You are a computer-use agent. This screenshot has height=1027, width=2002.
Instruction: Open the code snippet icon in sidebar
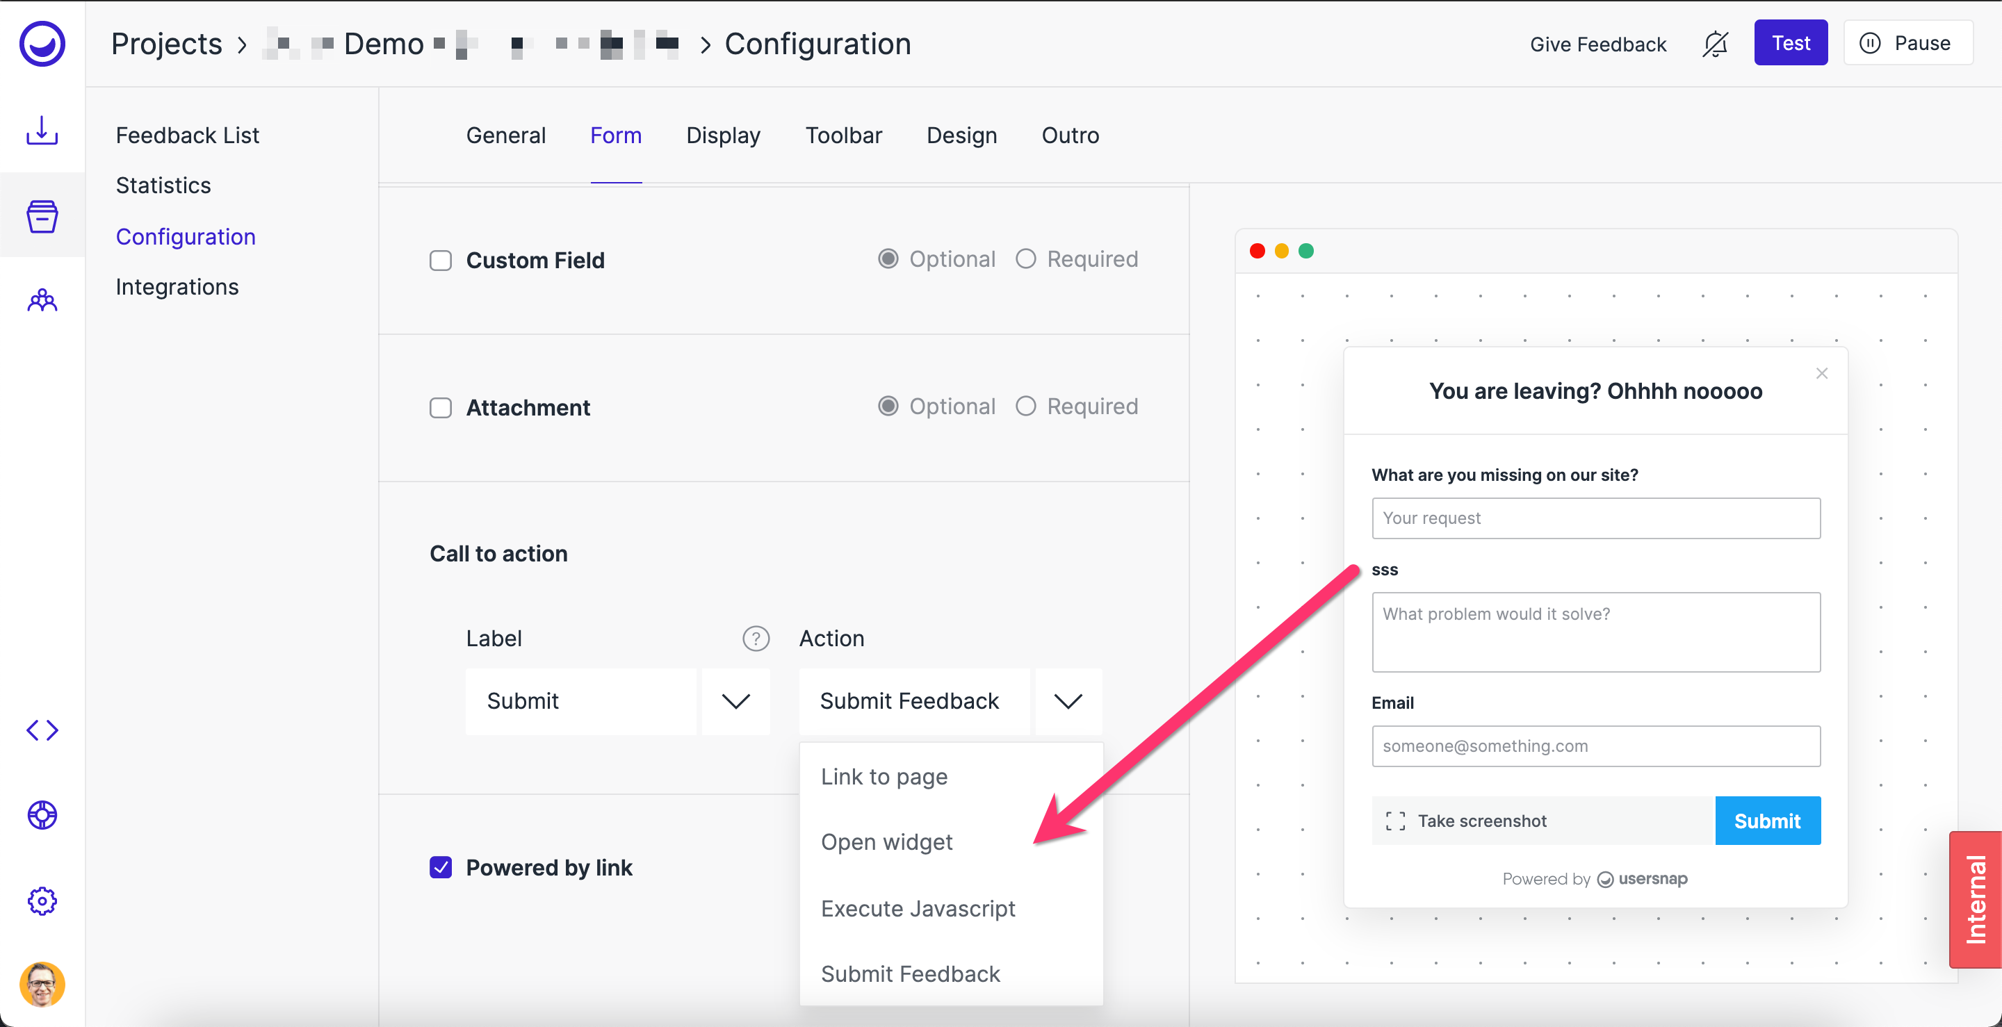click(x=42, y=730)
